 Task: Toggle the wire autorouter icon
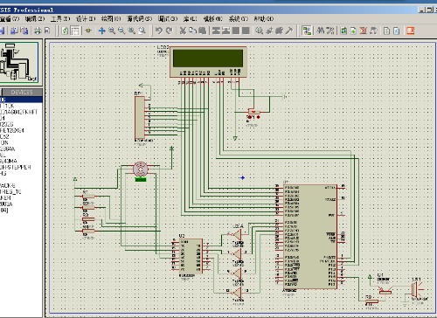click(306, 31)
